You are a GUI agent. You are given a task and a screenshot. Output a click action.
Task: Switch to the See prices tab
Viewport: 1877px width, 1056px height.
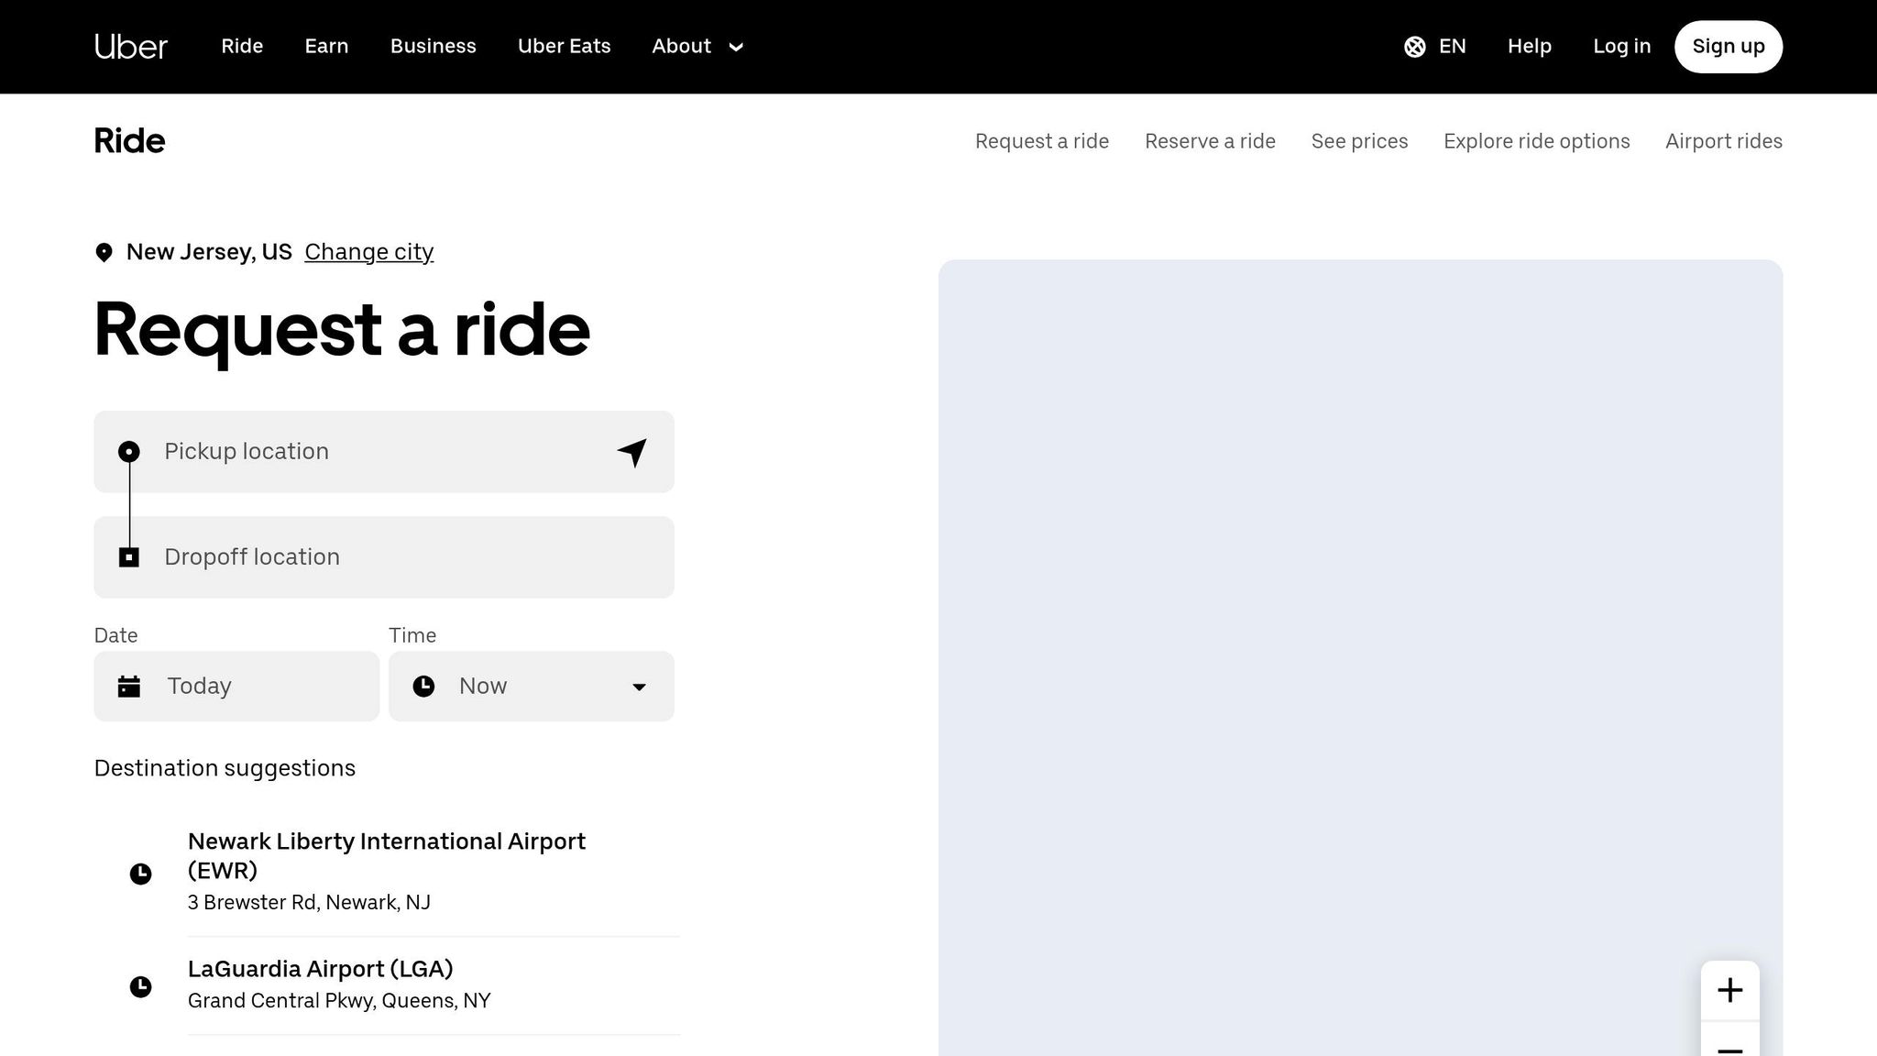[x=1359, y=141]
